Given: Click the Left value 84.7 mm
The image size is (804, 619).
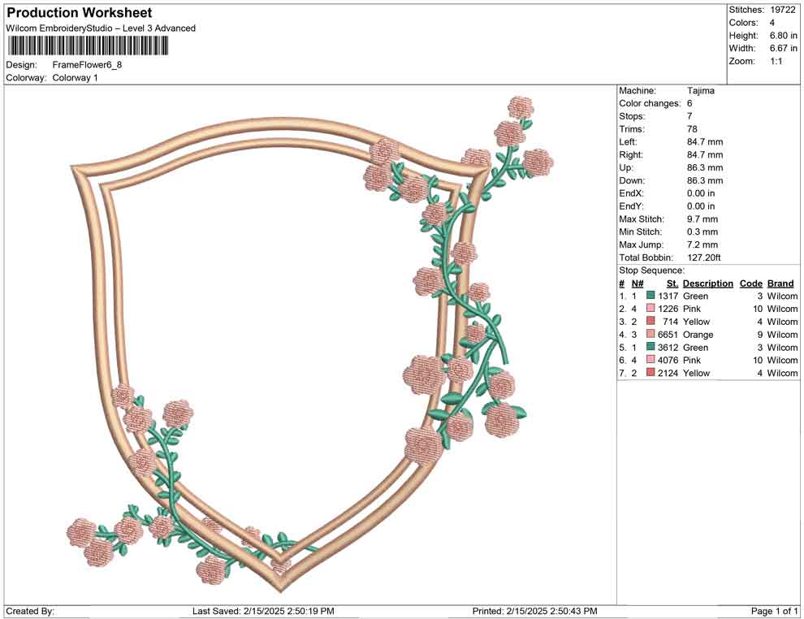Looking at the screenshot, I should (x=705, y=141).
